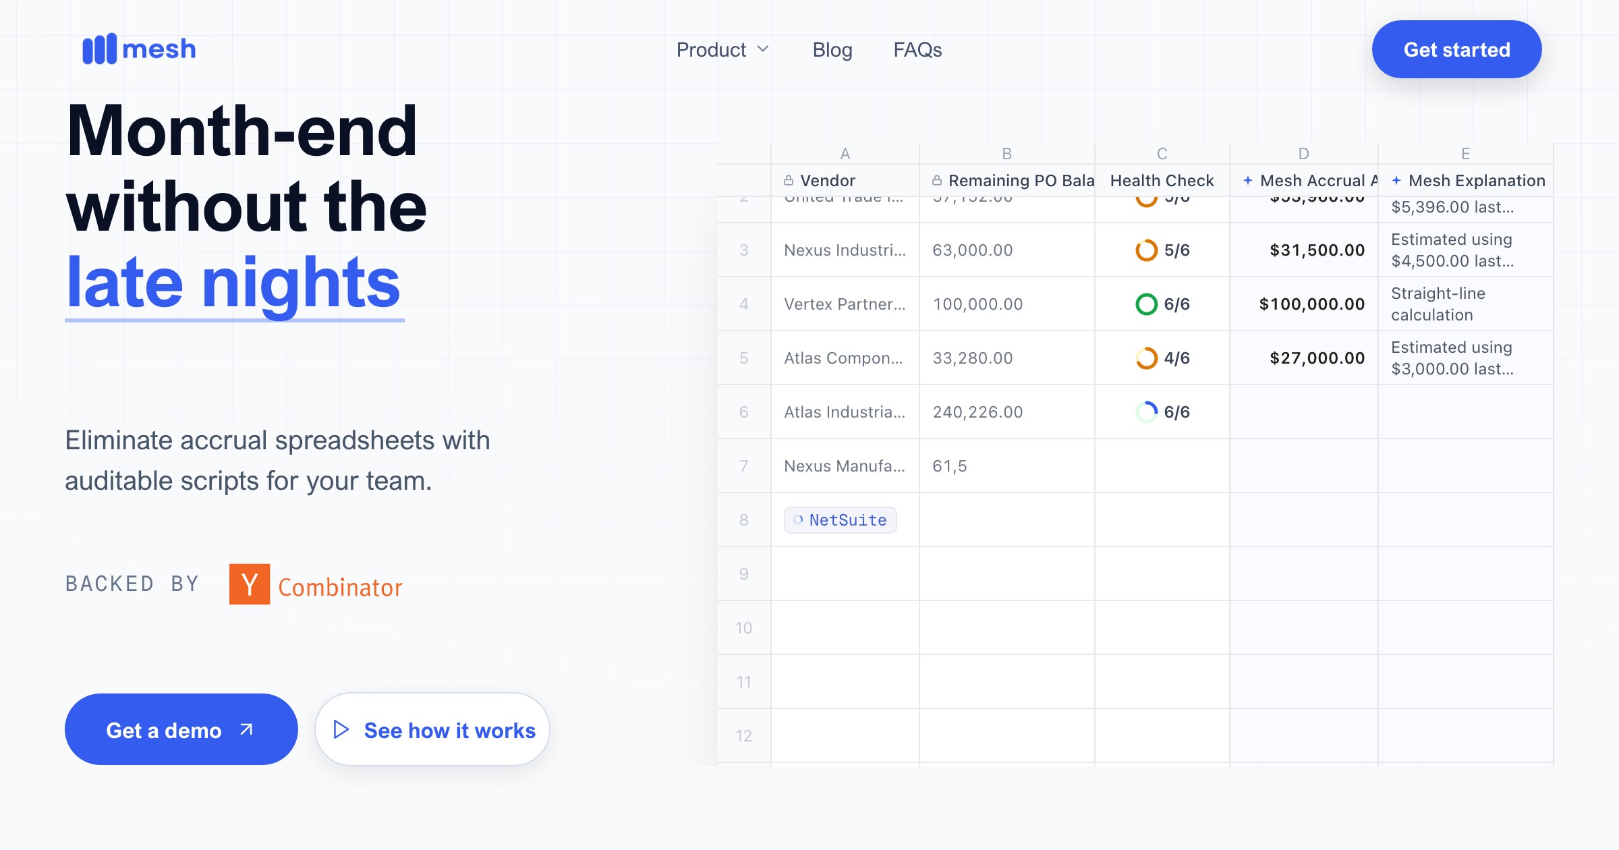Click the Combinator text link
This screenshot has width=1619, height=850.
click(x=340, y=587)
